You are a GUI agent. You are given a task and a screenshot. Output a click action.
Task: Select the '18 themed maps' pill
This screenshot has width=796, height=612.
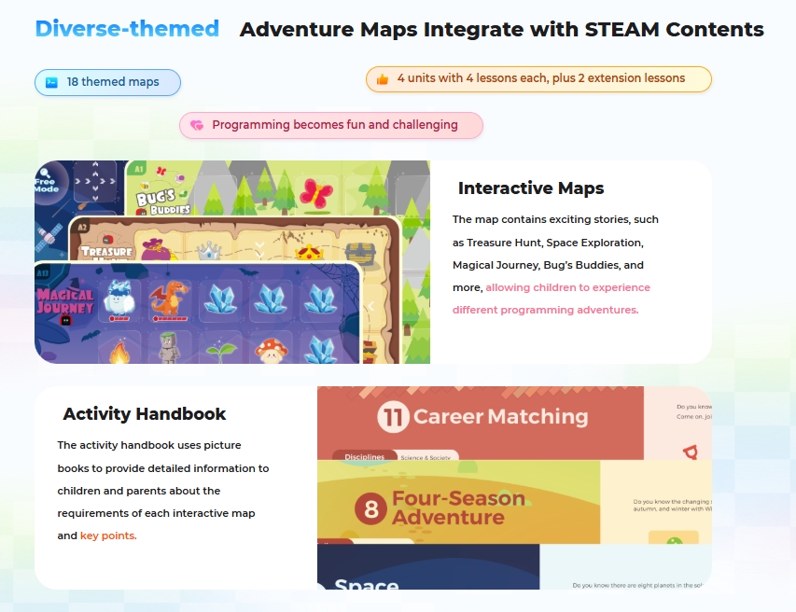[107, 82]
